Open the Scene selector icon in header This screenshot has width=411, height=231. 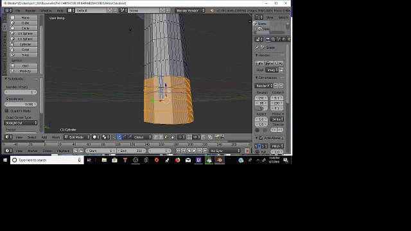(123, 10)
